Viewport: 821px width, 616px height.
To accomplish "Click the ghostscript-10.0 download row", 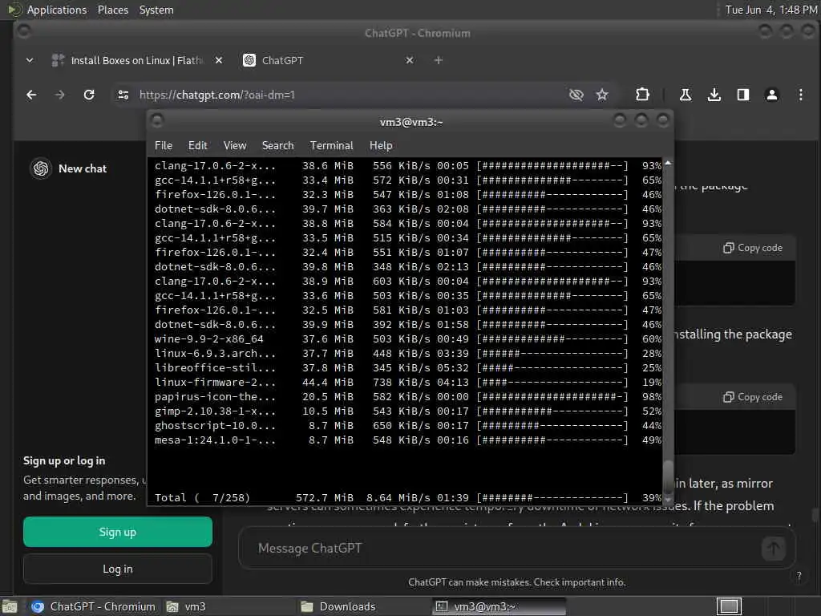I will [407, 425].
